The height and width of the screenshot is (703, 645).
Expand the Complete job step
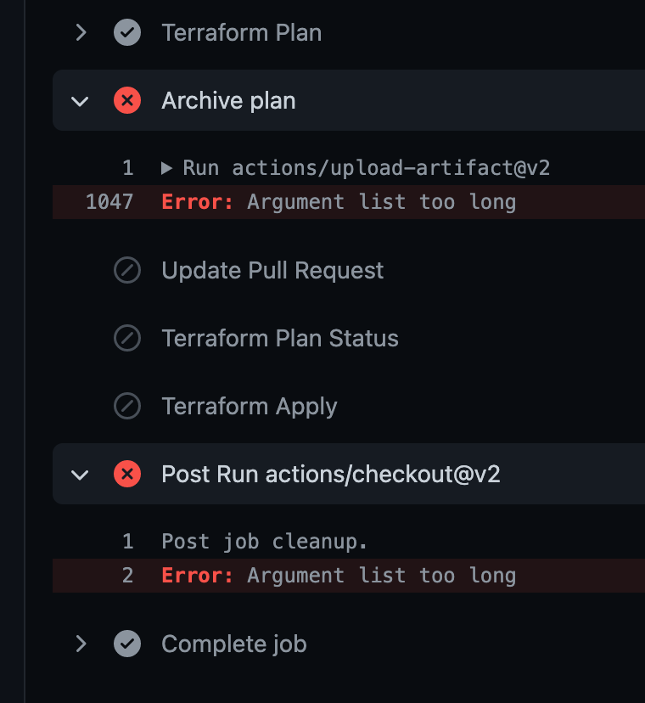pos(81,644)
